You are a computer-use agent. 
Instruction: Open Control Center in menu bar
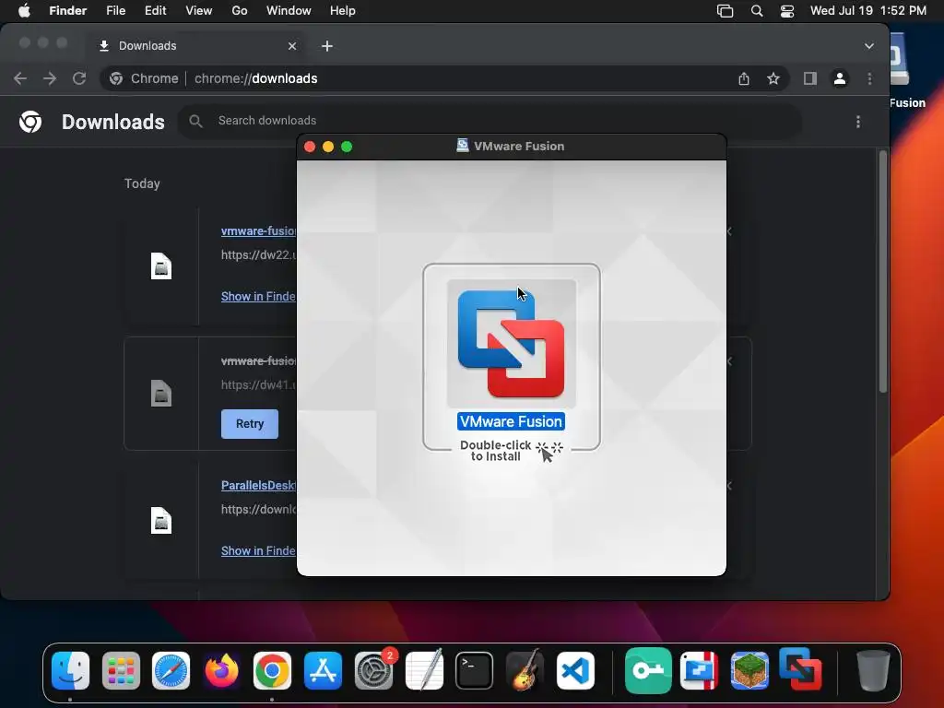[x=787, y=11]
